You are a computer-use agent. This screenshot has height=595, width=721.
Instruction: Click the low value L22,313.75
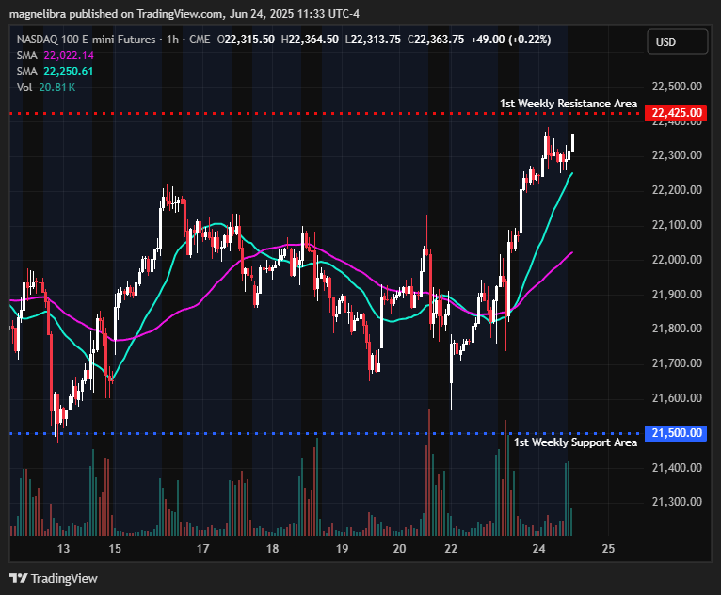click(373, 40)
